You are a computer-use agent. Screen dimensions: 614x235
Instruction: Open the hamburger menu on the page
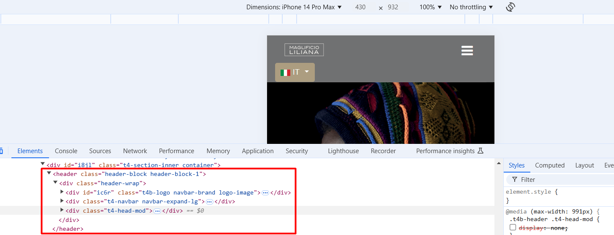pyautogui.click(x=467, y=51)
